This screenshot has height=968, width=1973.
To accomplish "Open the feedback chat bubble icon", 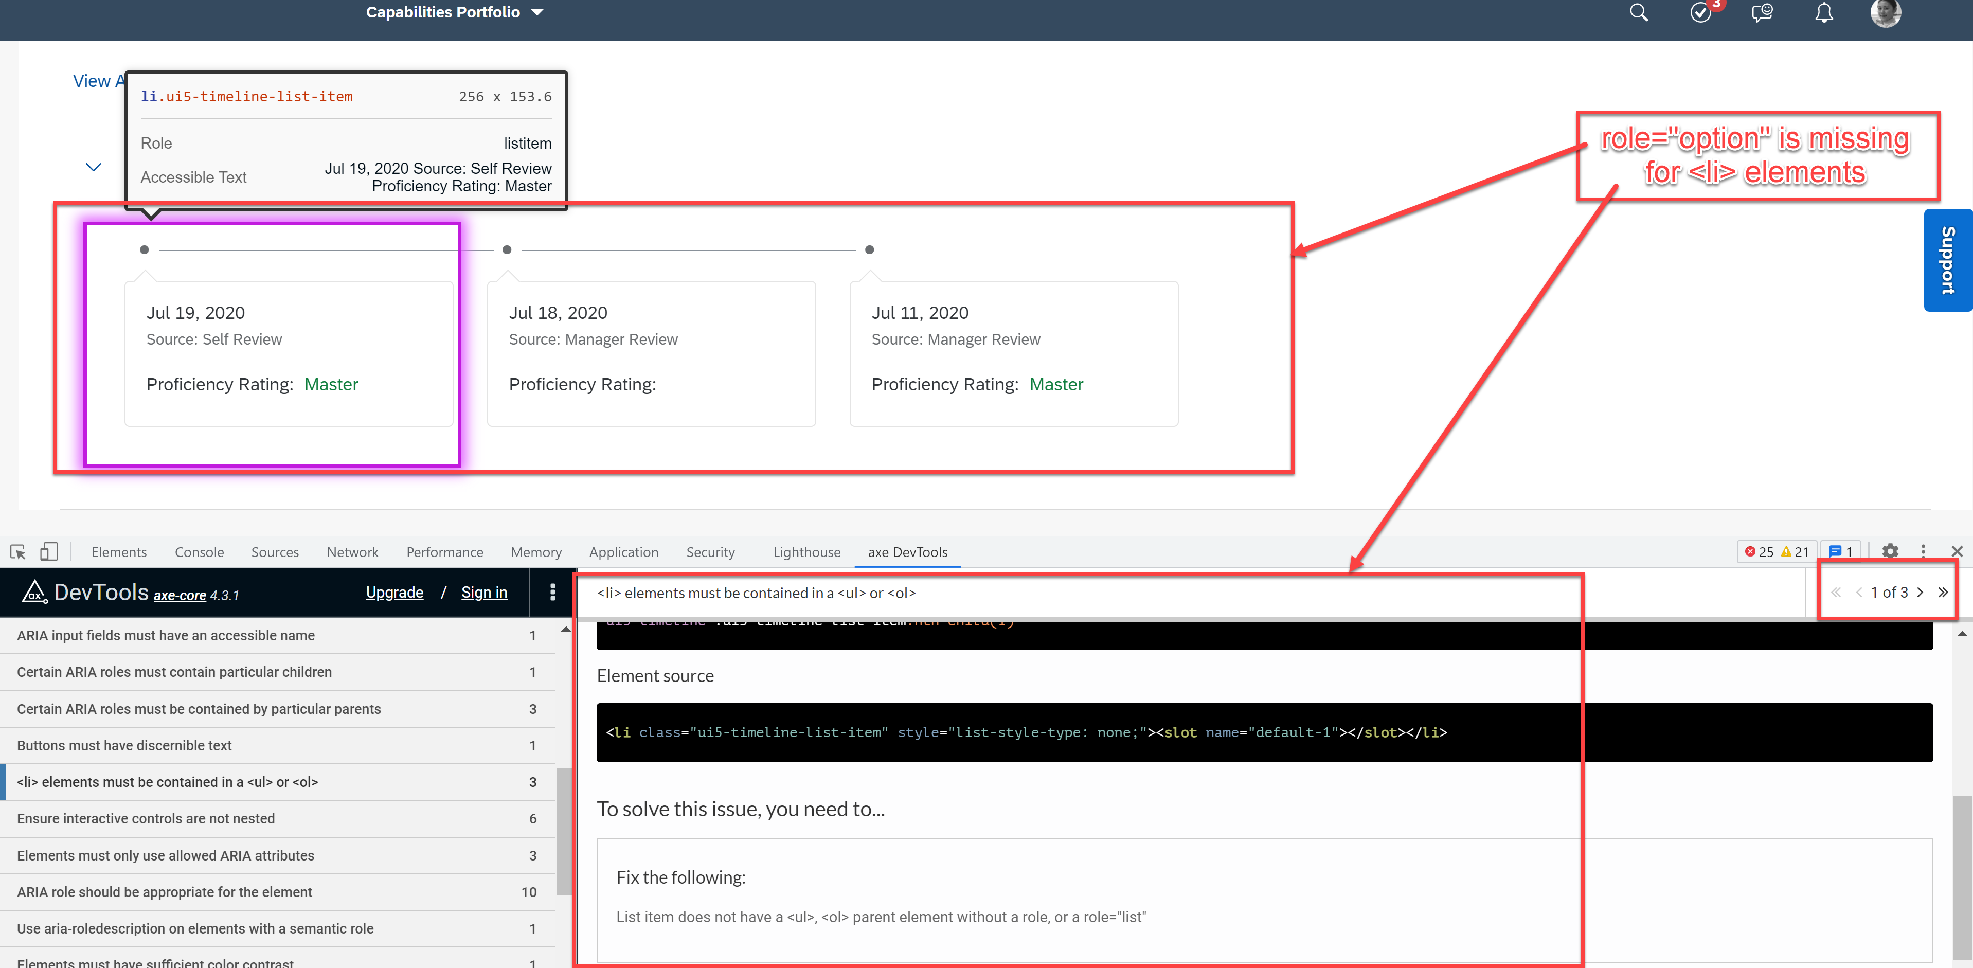I will (1761, 13).
